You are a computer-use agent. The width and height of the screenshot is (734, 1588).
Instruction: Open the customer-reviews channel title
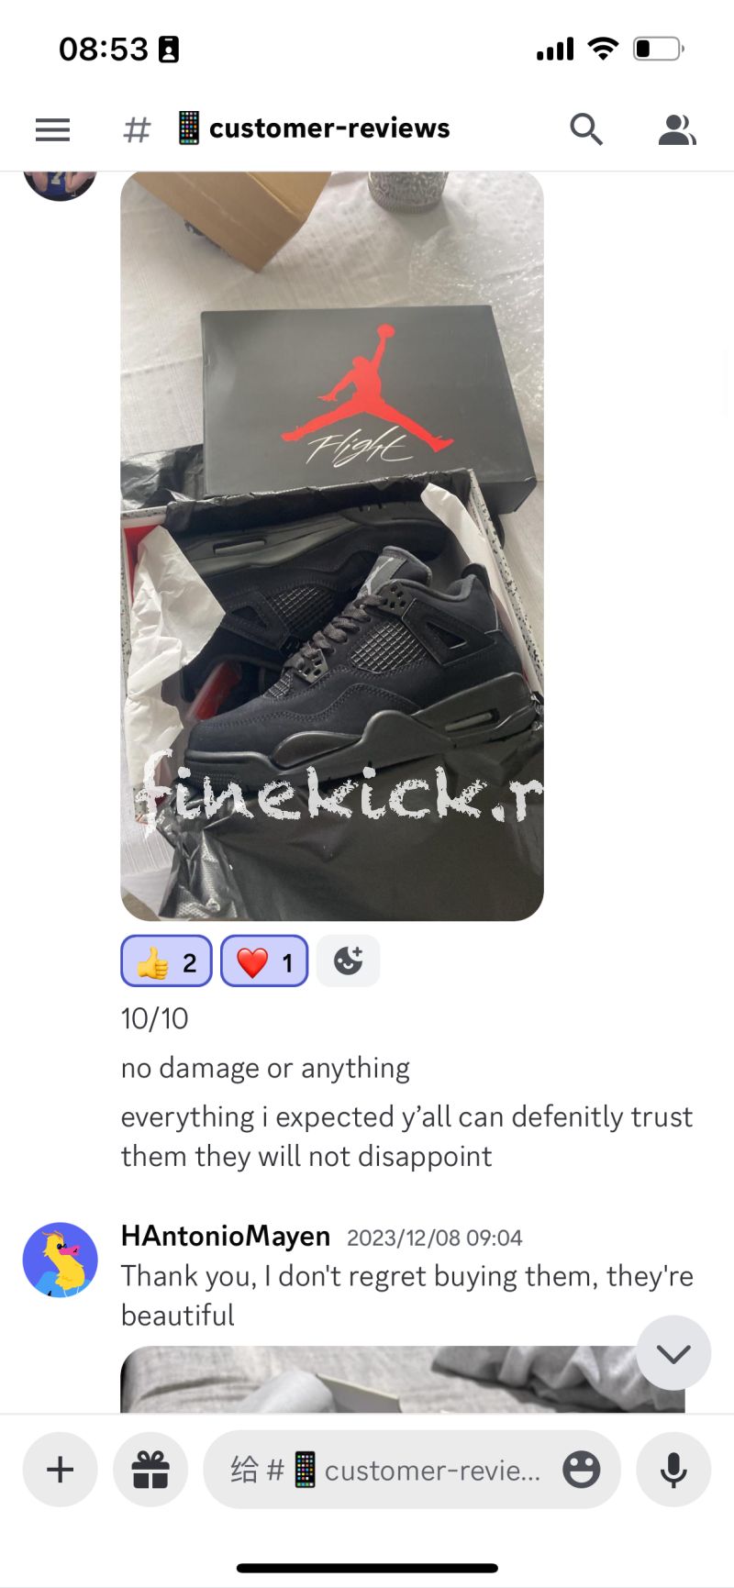point(314,128)
